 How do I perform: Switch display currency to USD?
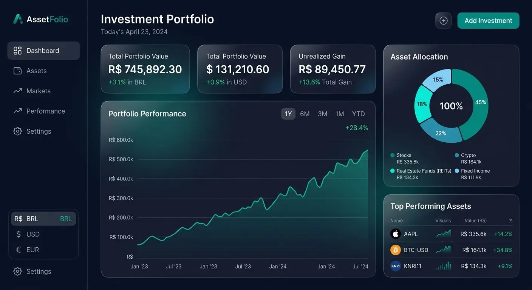[43, 234]
